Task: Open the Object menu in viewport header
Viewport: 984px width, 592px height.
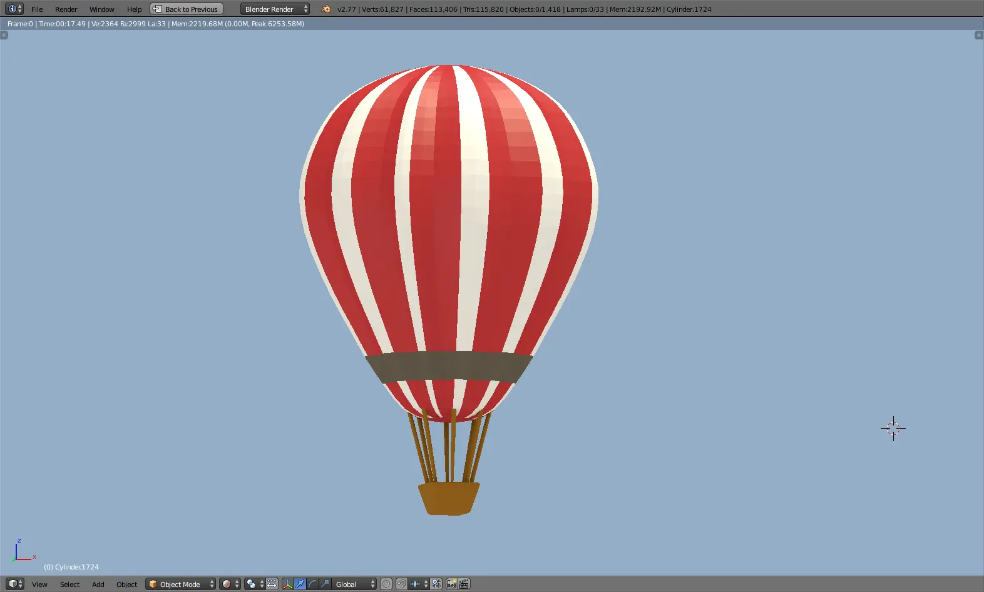Action: pyautogui.click(x=126, y=584)
